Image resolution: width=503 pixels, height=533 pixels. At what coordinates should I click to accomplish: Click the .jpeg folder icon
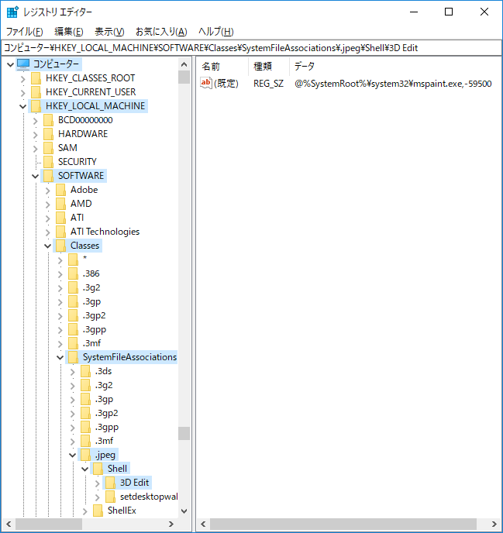click(85, 455)
